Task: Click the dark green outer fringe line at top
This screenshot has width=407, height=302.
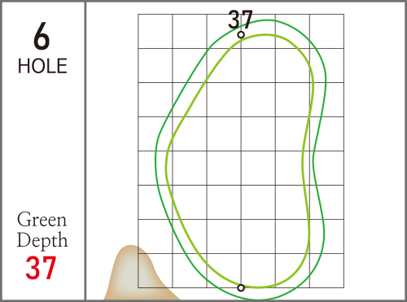Action: pyautogui.click(x=267, y=20)
